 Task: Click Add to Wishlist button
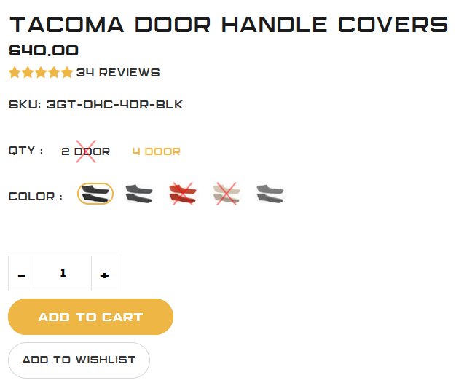pyautogui.click(x=79, y=360)
